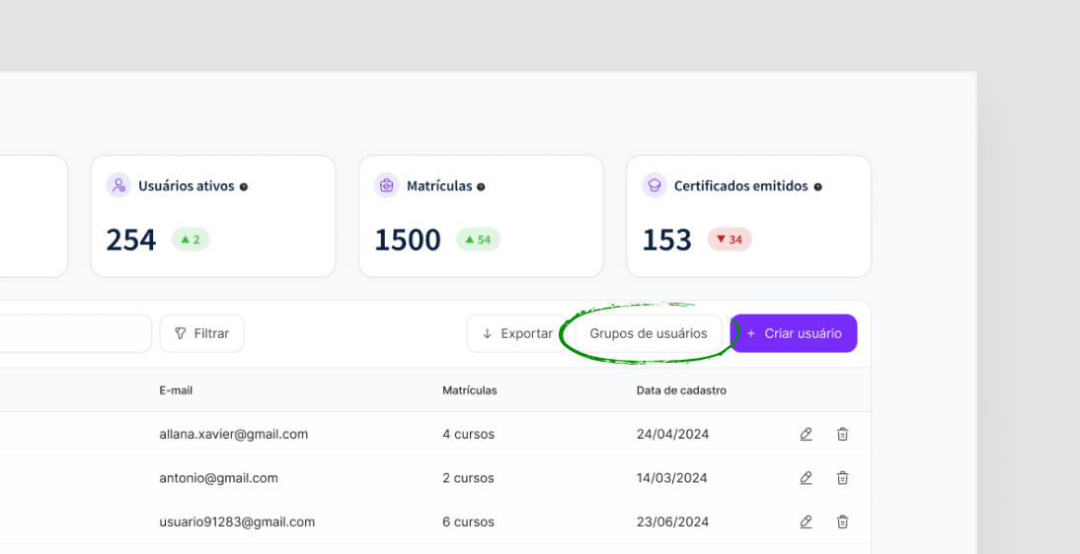Click the red 34 decrease badge
Image resolution: width=1080 pixels, height=554 pixels.
[730, 240]
